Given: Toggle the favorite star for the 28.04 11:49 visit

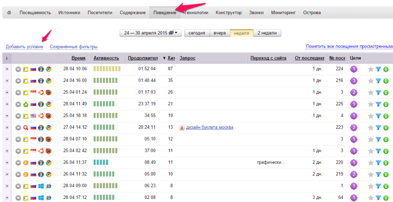Looking at the screenshot, I should click(370, 104).
